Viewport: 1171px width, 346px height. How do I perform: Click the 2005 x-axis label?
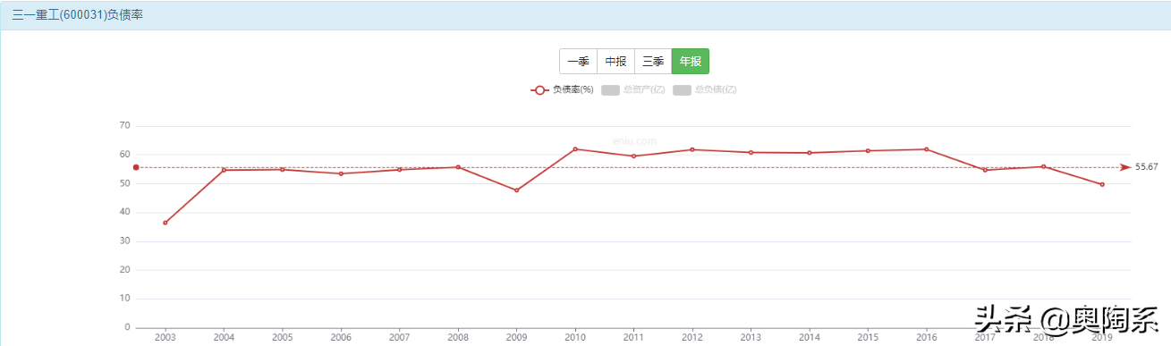coord(282,337)
